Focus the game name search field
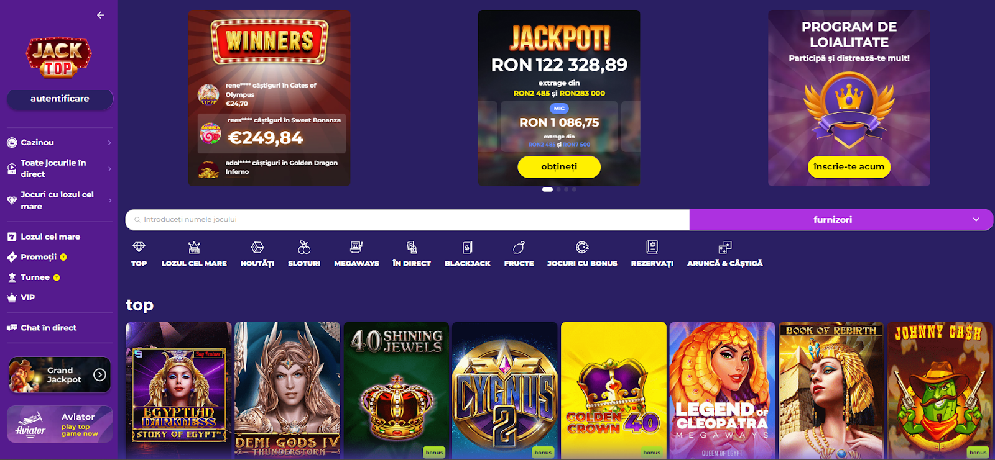This screenshot has height=460, width=995. (407, 220)
